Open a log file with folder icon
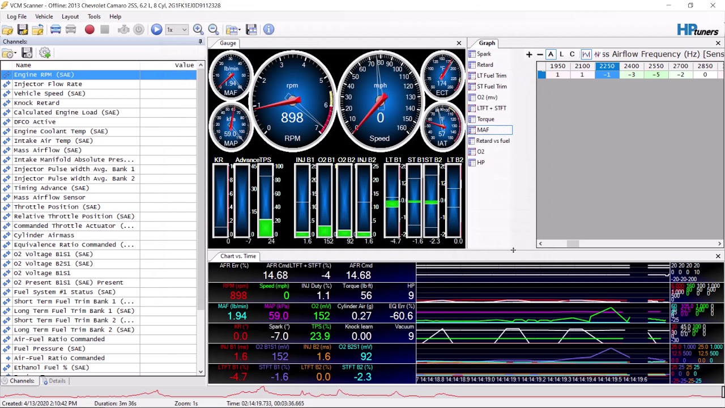The width and height of the screenshot is (725, 408). click(7, 29)
